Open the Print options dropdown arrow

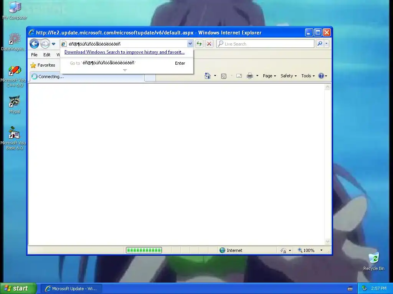pos(257,76)
